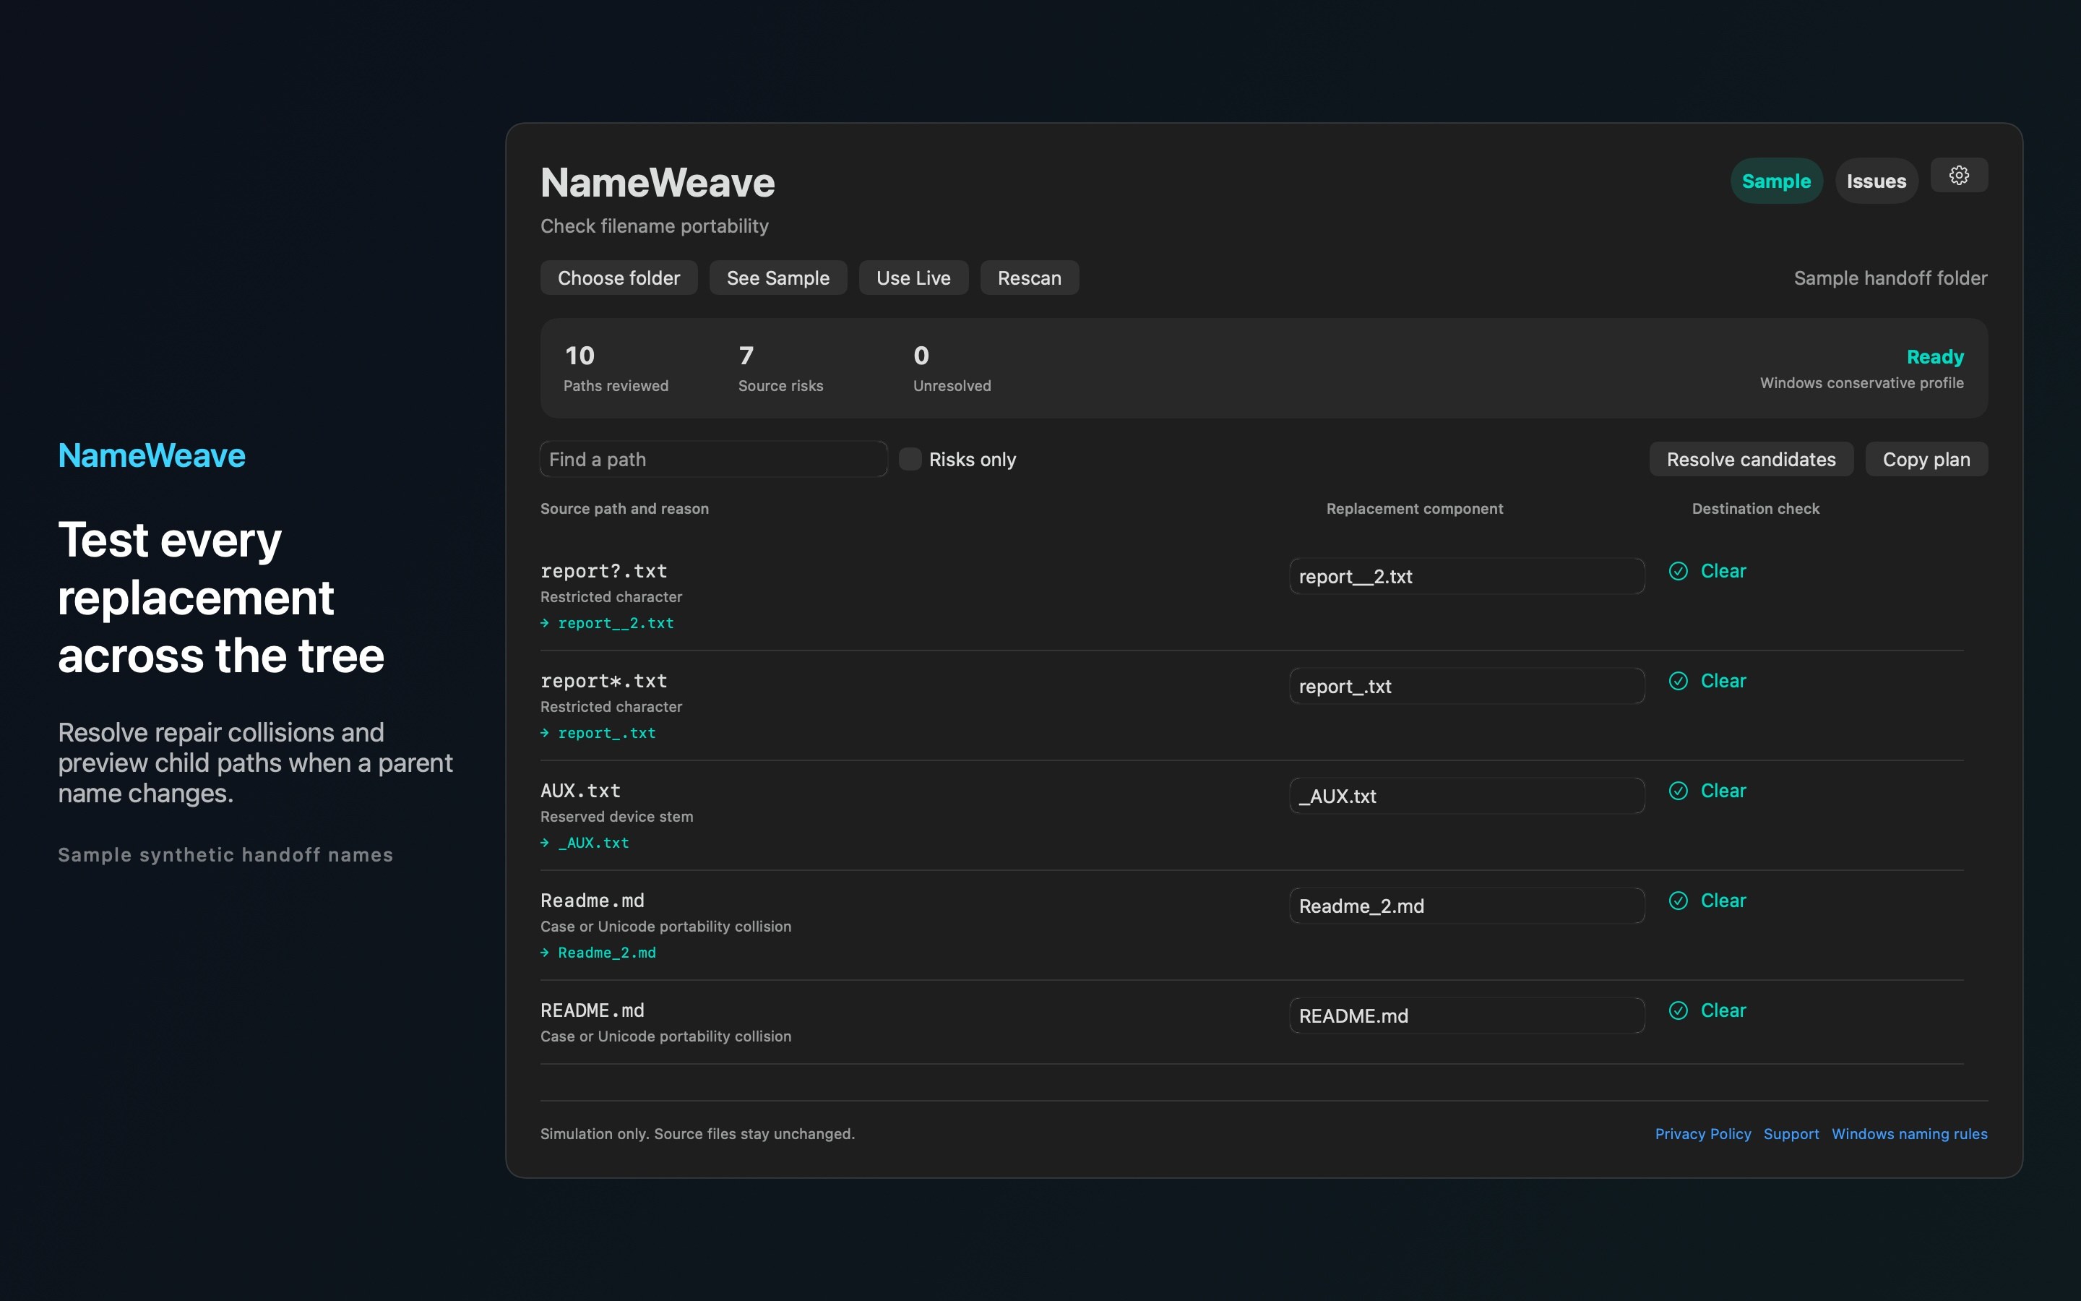Viewport: 2081px width, 1301px height.
Task: Edit the report__2.txt replacement field
Action: (1466, 577)
